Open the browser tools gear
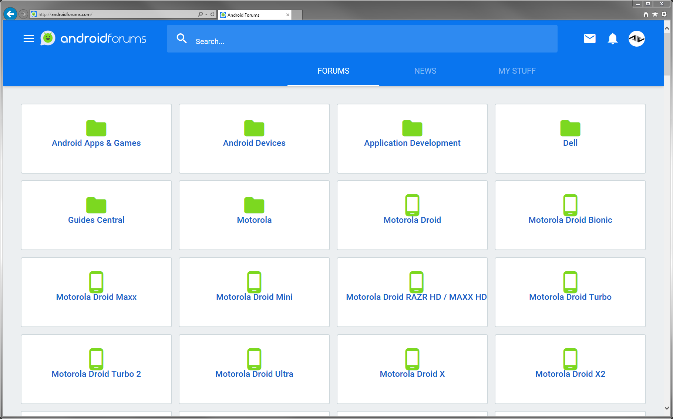This screenshot has height=419, width=673. point(664,14)
